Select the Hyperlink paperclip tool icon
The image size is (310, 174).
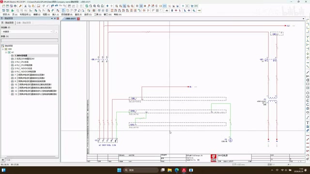[x=308, y=130]
